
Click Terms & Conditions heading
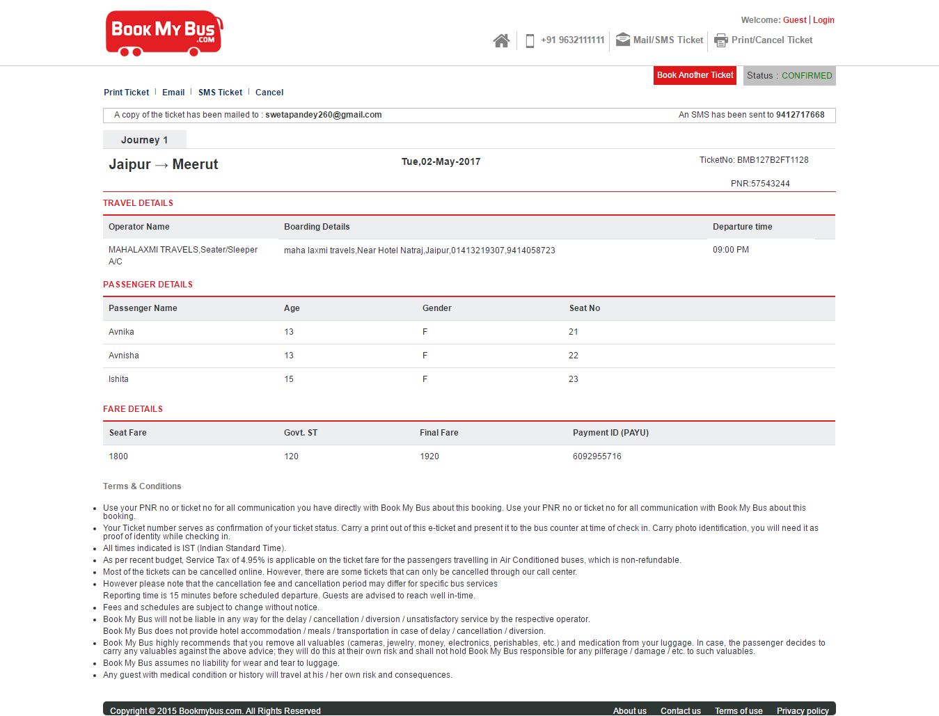[142, 486]
